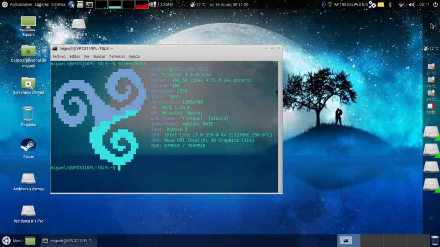440x247 pixels.
Task: Click the Menú button in bottom panel
Action: point(13,241)
